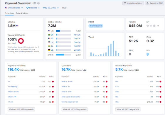This screenshot has width=165, height=115.
Task: Click the red KD dot for 'nft meaning'
Action: click(53, 87)
